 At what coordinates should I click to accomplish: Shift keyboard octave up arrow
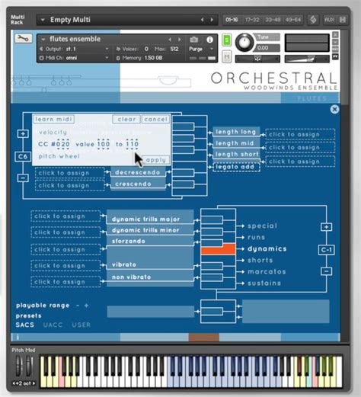(34, 383)
